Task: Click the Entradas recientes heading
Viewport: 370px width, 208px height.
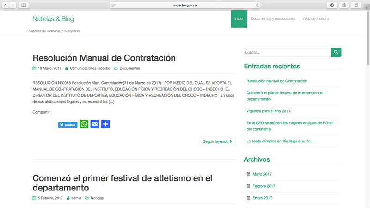Action: [272, 66]
